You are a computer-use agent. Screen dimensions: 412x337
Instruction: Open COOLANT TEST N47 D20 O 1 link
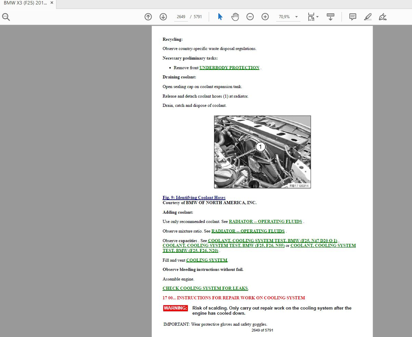(273, 241)
